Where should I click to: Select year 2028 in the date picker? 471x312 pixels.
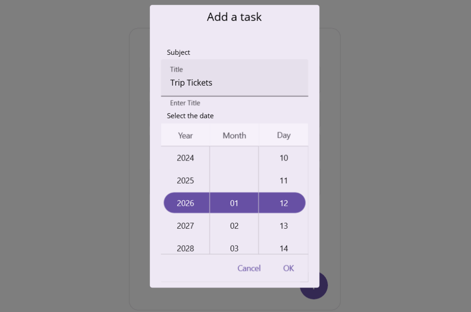pos(185,248)
